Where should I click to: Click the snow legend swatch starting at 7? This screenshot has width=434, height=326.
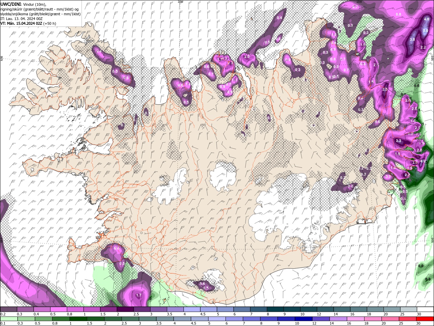click(x=258, y=309)
